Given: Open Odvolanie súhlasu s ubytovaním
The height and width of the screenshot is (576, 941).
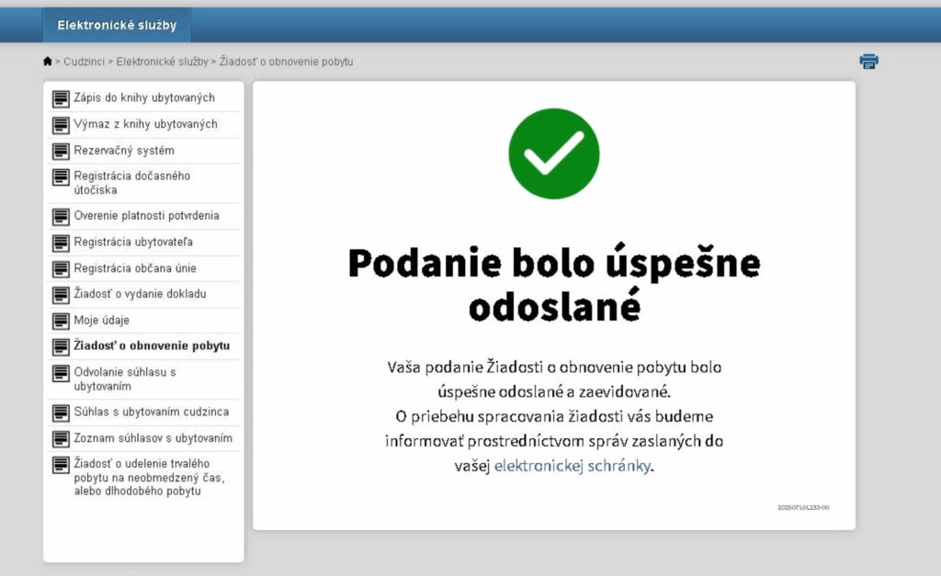Looking at the screenshot, I should (124, 379).
